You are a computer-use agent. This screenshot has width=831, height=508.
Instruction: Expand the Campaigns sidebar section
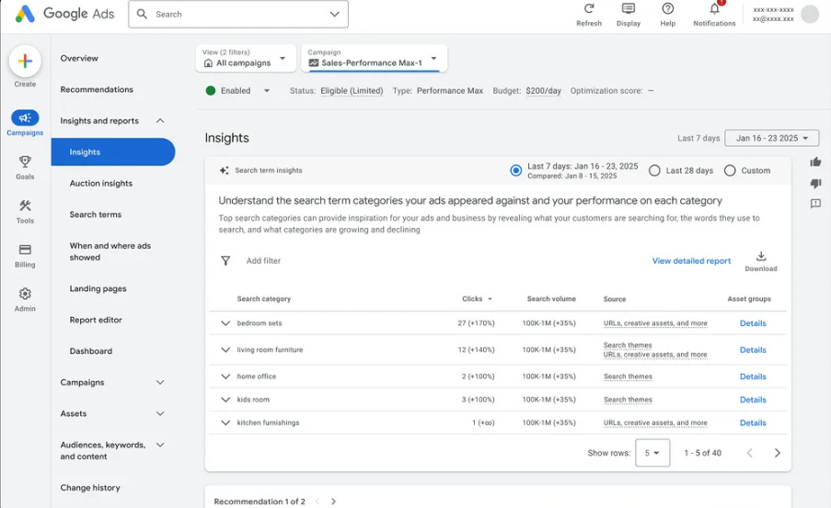[x=160, y=382]
